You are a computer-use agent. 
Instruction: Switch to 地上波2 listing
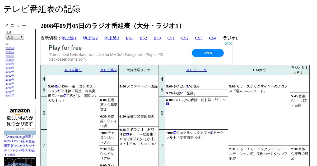coord(90,38)
